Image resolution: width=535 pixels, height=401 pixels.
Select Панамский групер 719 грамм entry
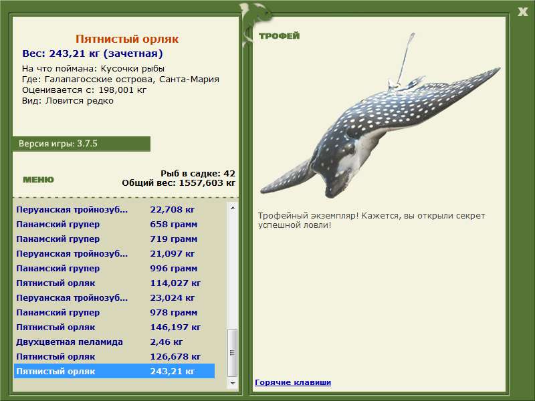[114, 239]
